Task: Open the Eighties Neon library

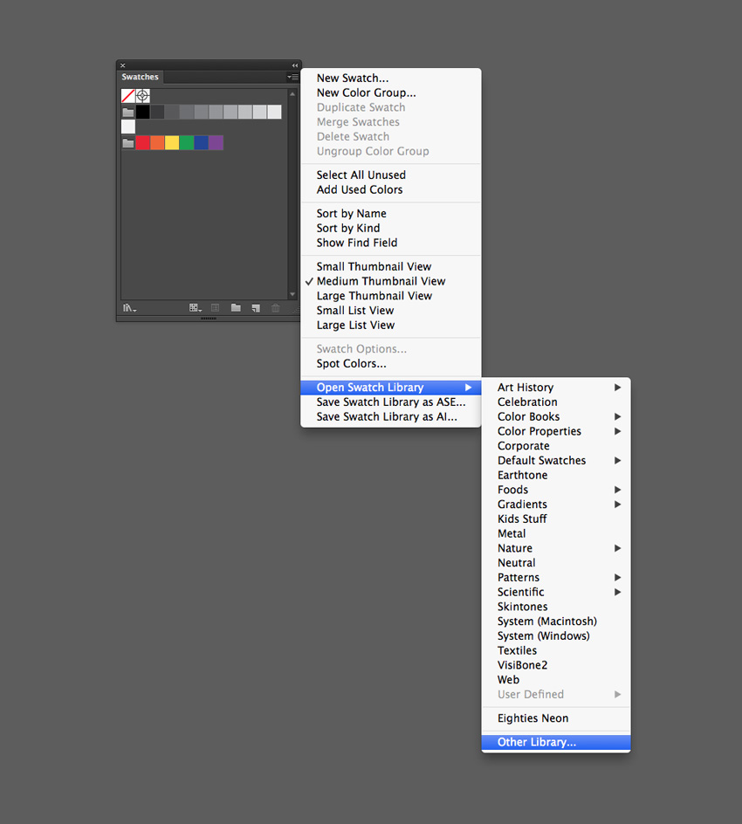Action: (x=556, y=718)
